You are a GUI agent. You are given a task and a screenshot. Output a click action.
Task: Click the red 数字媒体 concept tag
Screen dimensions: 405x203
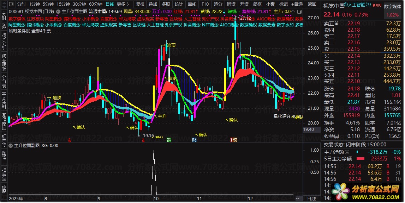tap(17, 19)
